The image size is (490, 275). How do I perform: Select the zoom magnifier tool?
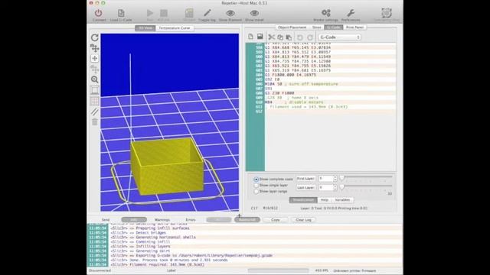coord(95,79)
